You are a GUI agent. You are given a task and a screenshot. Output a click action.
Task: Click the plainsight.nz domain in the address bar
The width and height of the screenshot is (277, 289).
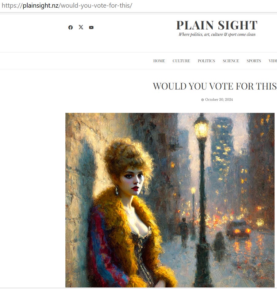point(40,6)
